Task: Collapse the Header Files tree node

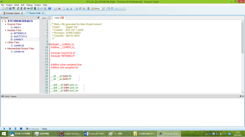Action: point(6,30)
